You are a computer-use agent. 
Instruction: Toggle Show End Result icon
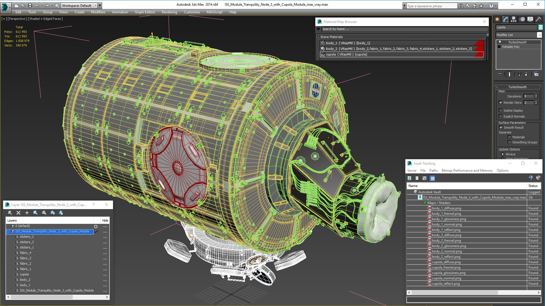pos(510,74)
